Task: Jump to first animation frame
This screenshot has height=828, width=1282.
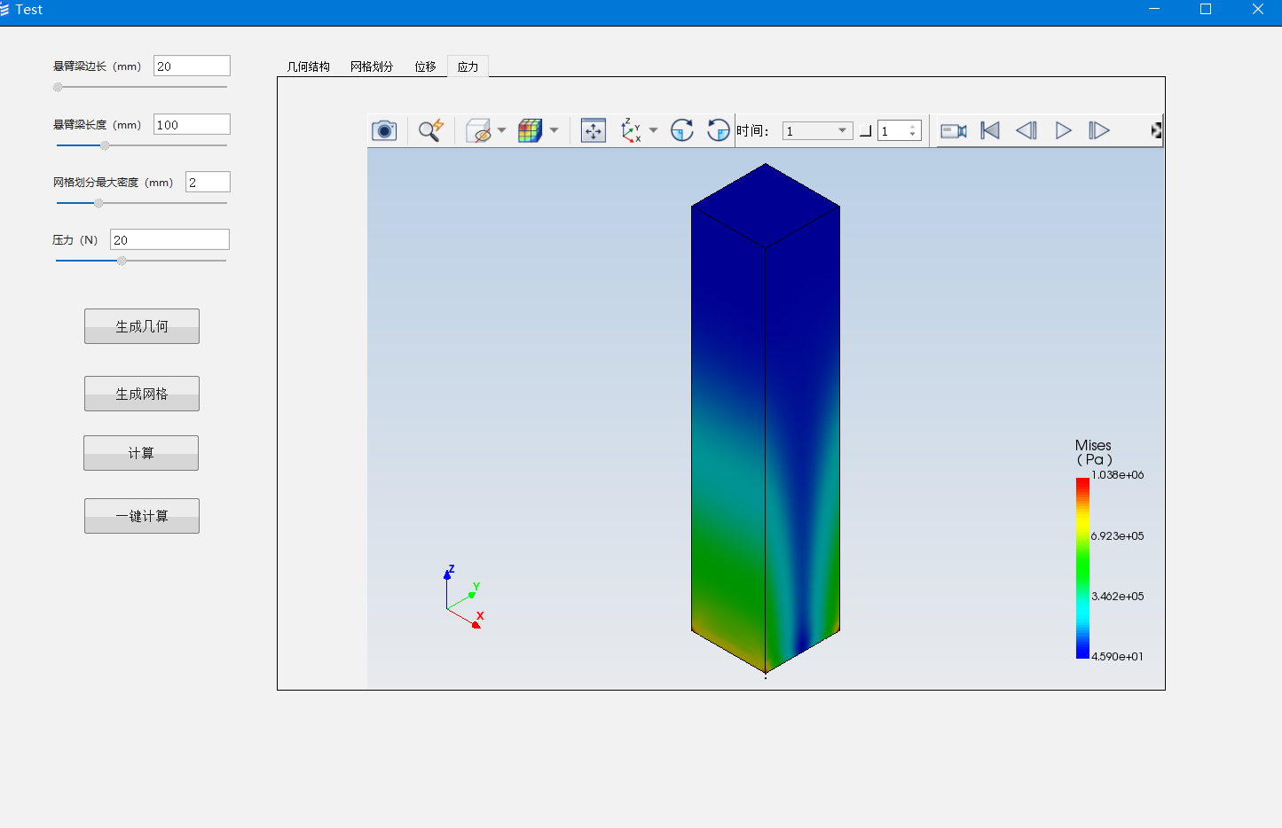Action: pyautogui.click(x=990, y=130)
